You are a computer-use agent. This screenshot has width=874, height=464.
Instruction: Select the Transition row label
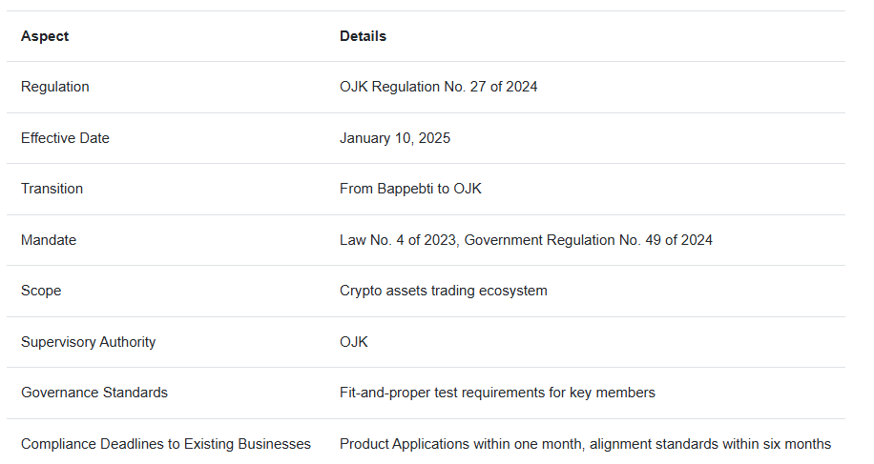click(52, 189)
